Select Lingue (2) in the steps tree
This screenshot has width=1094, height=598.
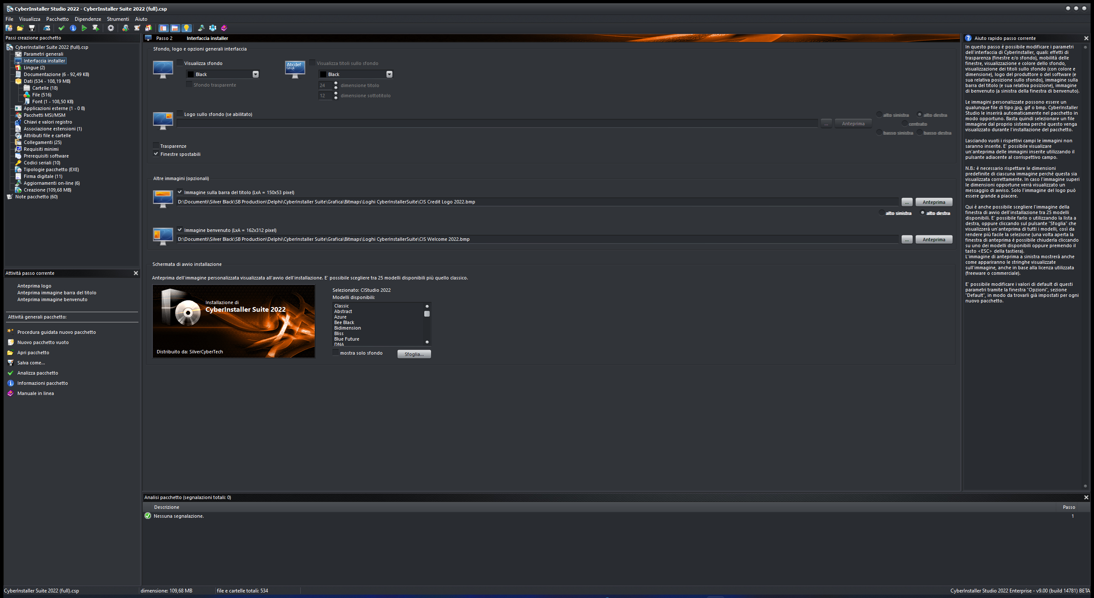[x=34, y=68]
